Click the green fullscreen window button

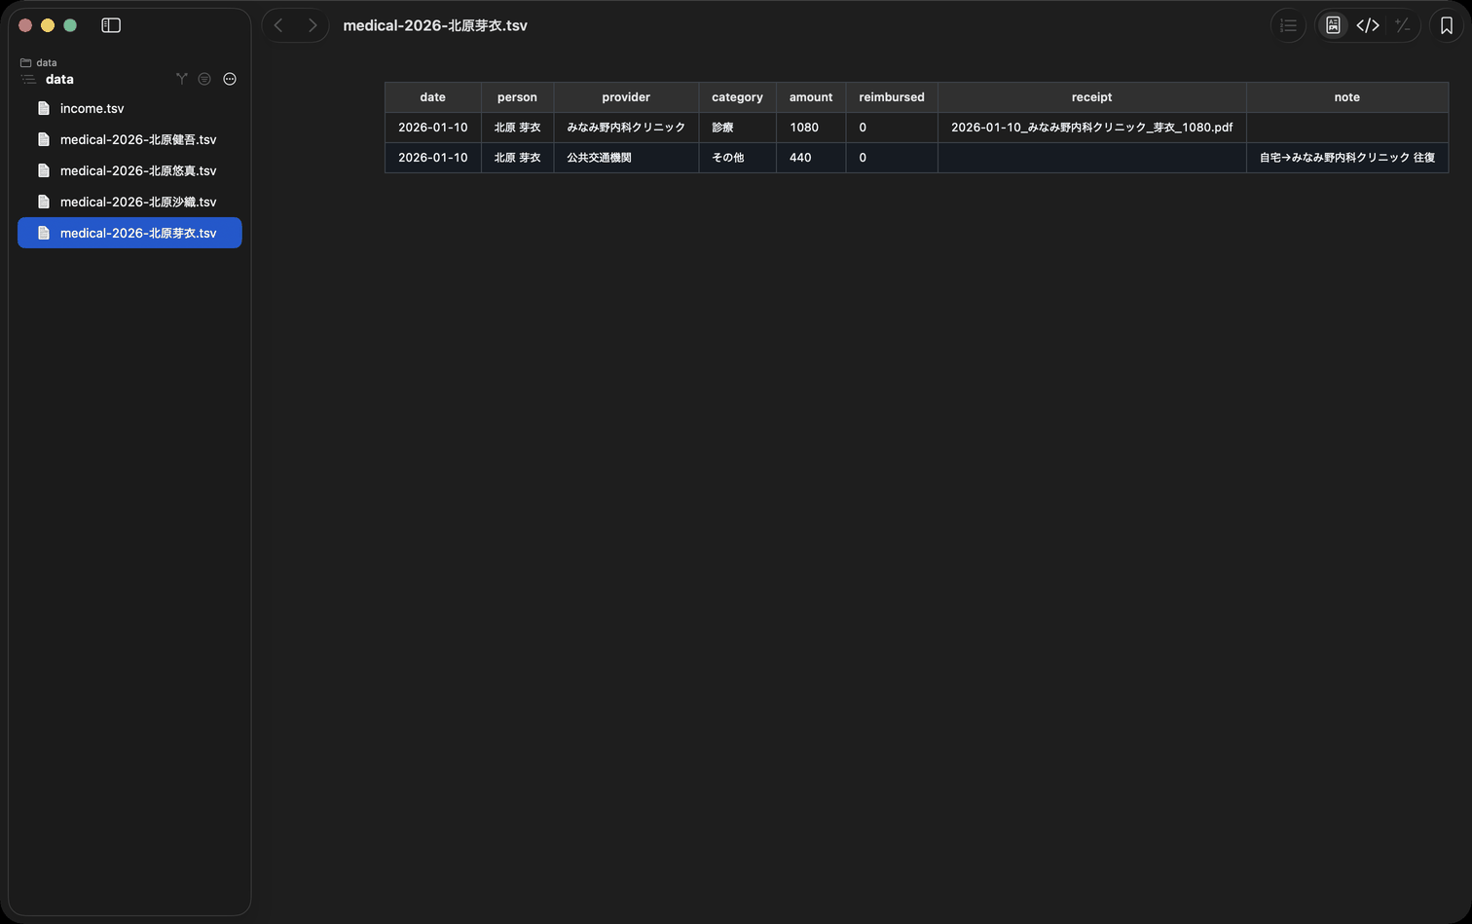(x=70, y=25)
